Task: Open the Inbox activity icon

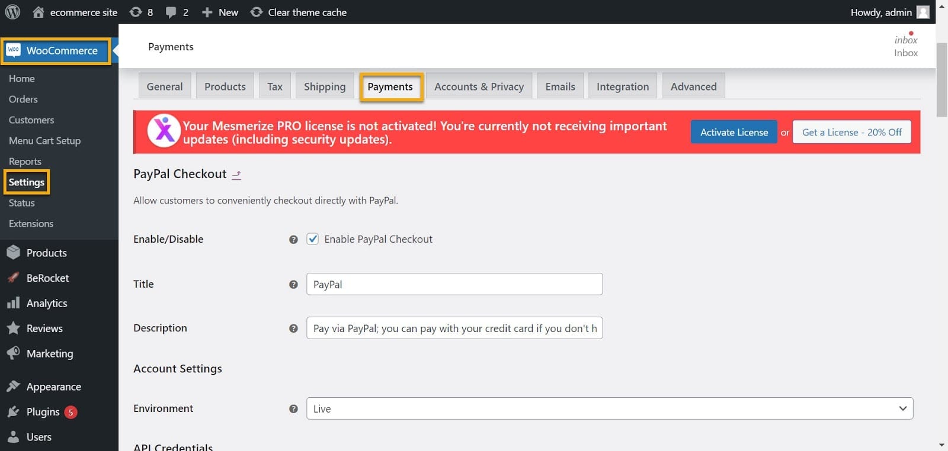Action: point(906,45)
